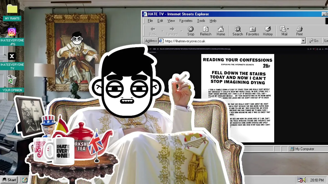The width and height of the screenshot is (328, 184).
Task: Click the framed king portrait painting
Action: [76, 52]
